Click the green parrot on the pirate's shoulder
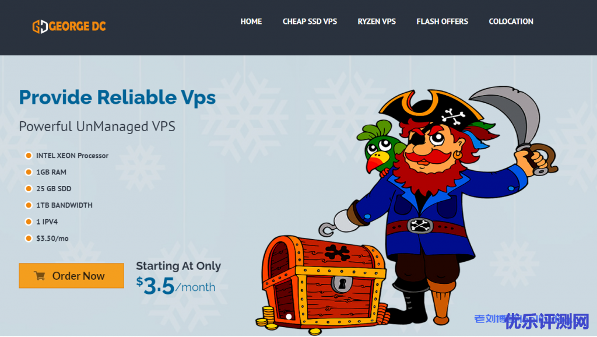The image size is (597, 337). pyautogui.click(x=379, y=148)
